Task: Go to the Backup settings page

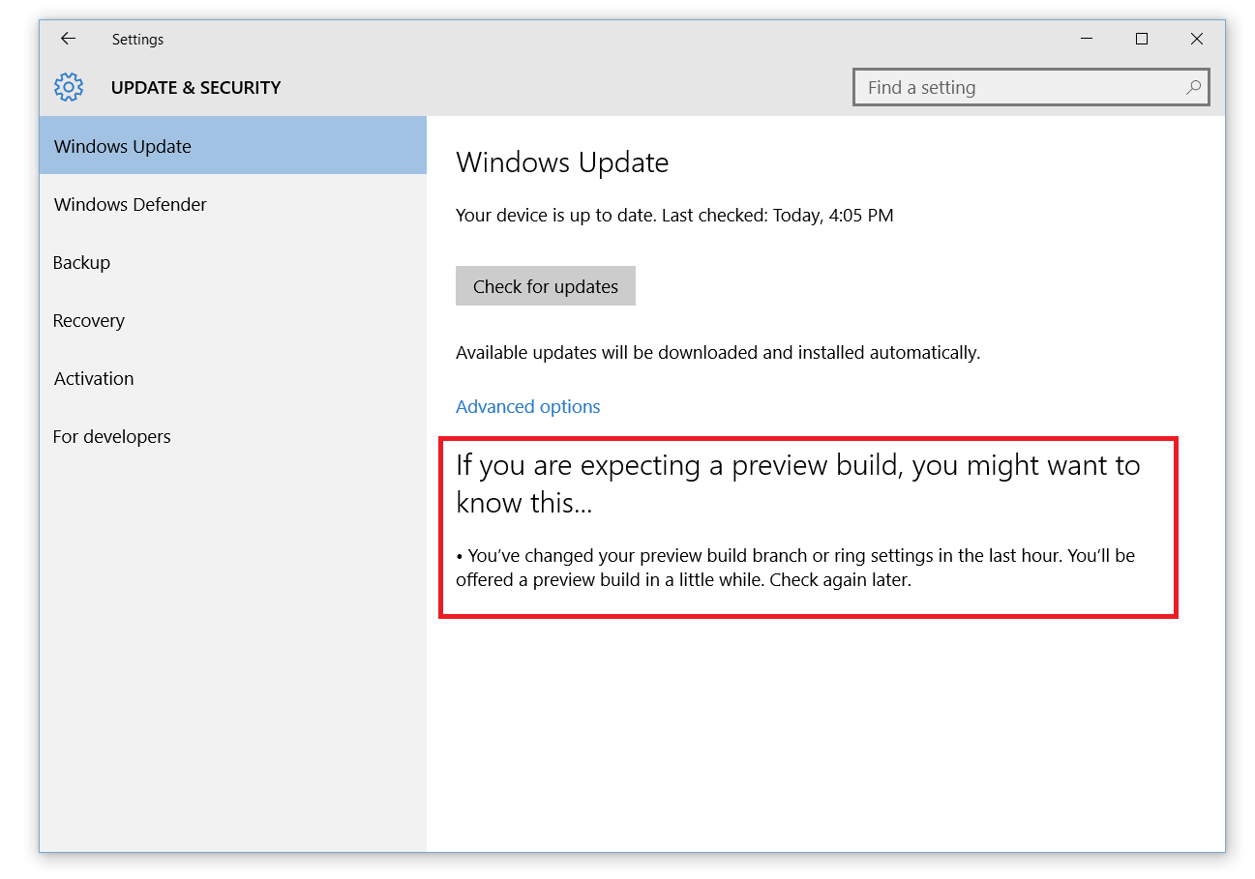Action: coord(82,262)
